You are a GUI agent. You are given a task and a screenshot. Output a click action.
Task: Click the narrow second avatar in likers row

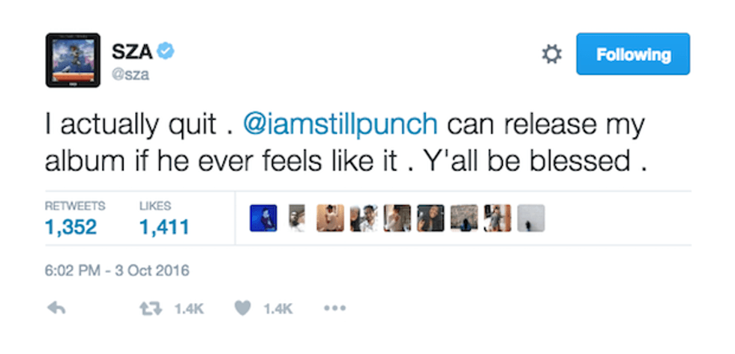pos(297,218)
